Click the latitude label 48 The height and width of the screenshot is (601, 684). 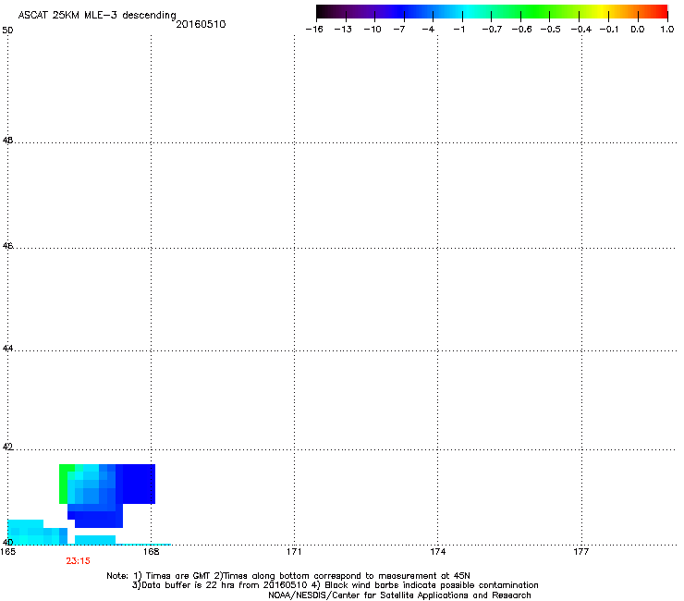pyautogui.click(x=7, y=141)
